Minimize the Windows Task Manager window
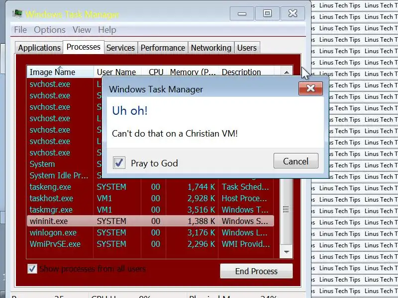The image size is (398, 298). coord(242,13)
